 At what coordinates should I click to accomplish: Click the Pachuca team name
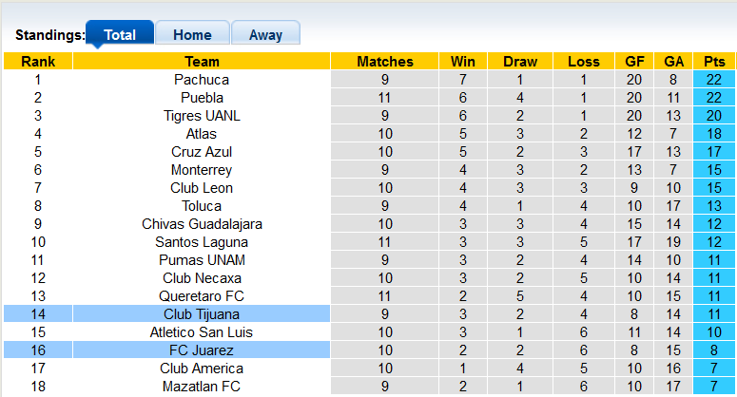(x=202, y=80)
